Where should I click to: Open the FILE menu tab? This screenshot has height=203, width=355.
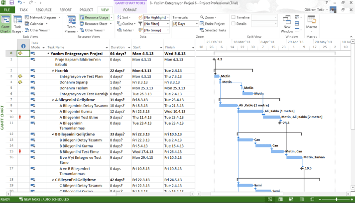[x=8, y=9]
